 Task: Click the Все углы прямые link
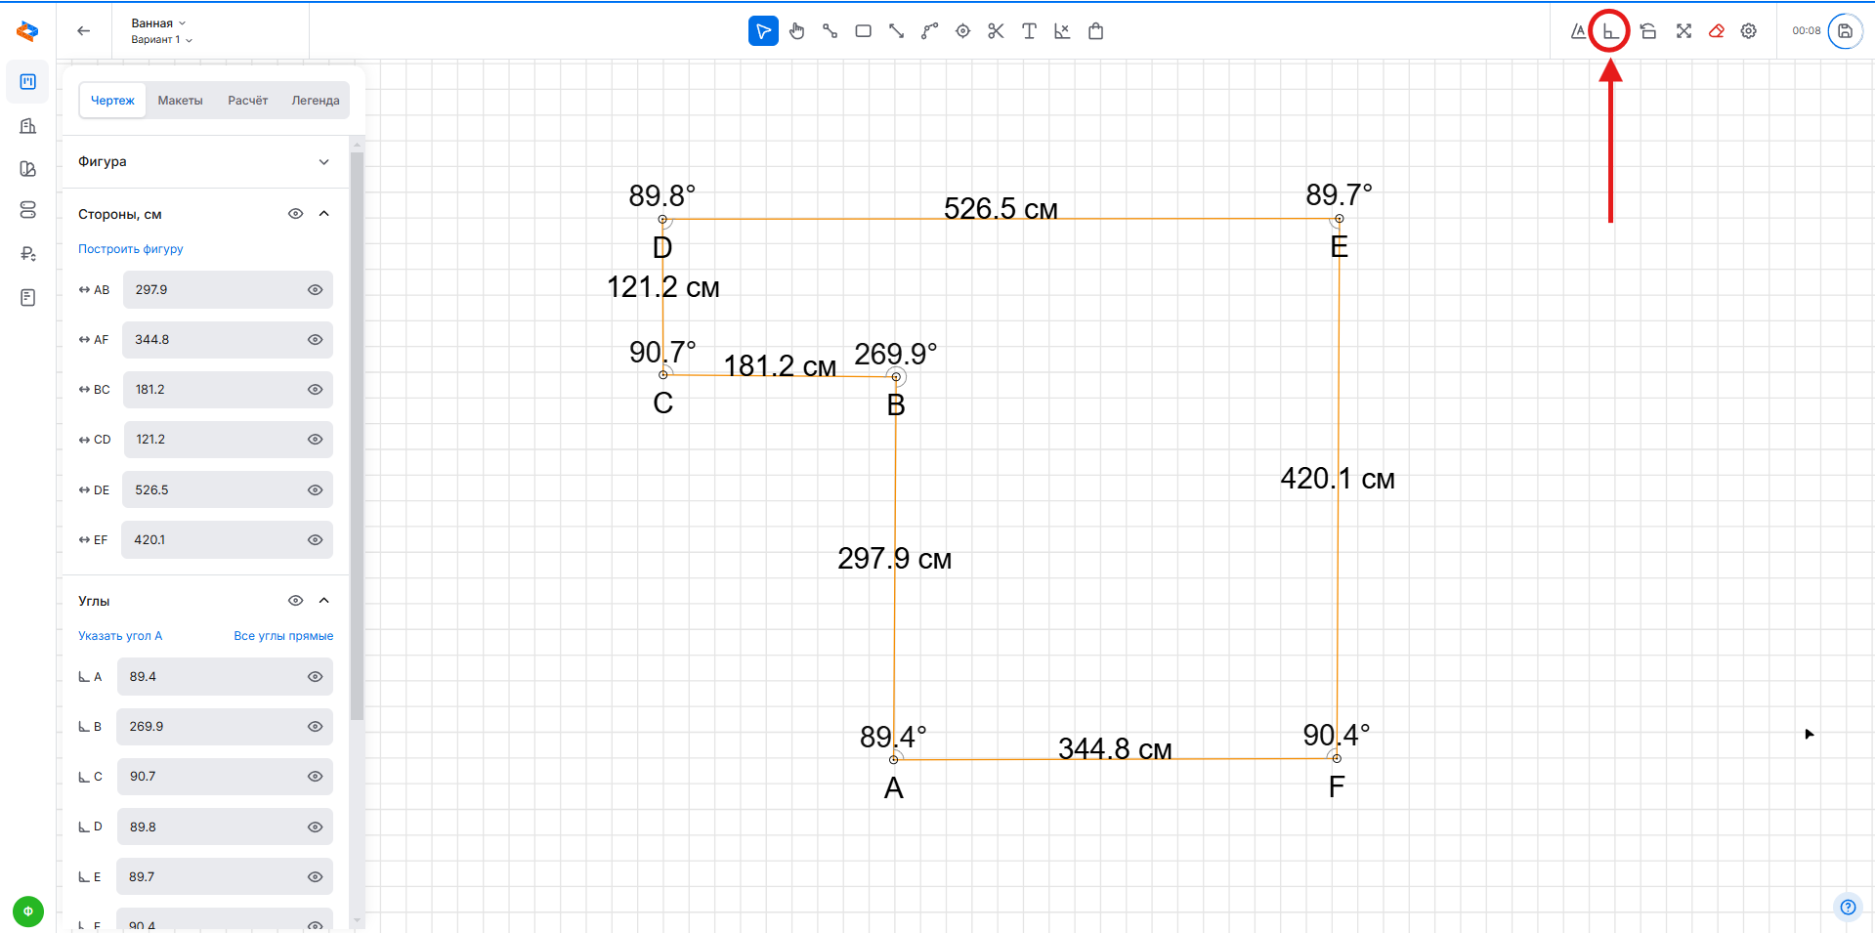(283, 636)
